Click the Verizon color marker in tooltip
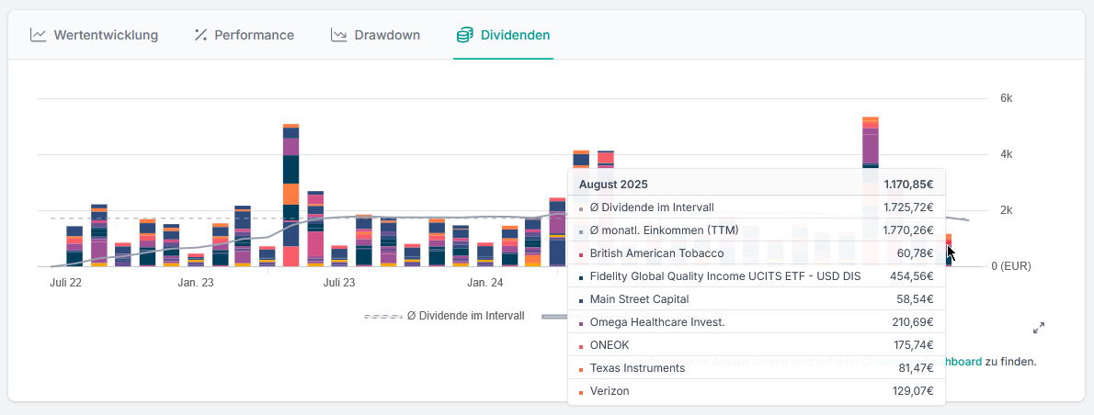 [x=581, y=392]
